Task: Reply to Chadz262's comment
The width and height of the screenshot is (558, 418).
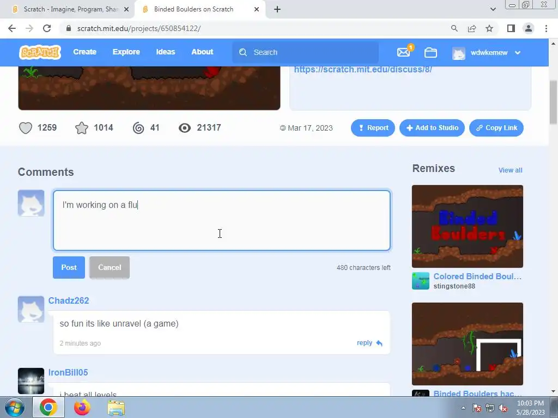Action: [365, 343]
